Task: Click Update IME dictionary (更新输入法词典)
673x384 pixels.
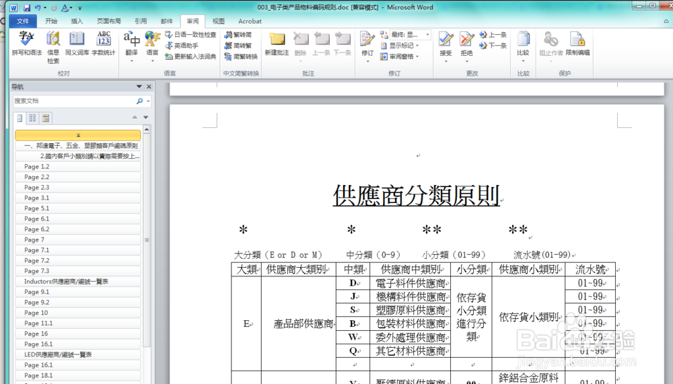Action: 190,56
